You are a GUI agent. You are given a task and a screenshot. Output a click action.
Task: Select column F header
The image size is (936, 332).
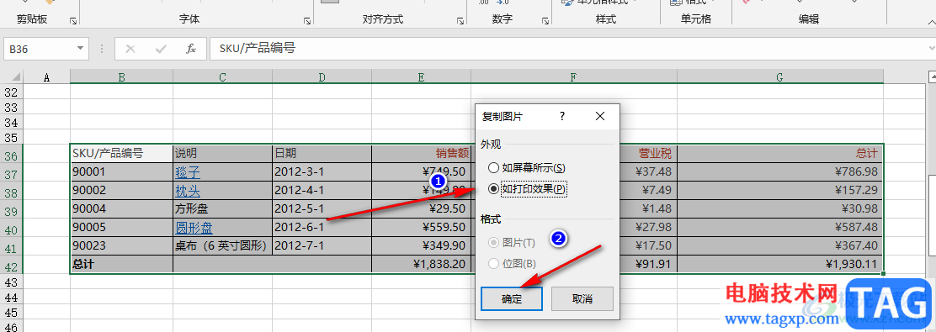click(x=574, y=76)
